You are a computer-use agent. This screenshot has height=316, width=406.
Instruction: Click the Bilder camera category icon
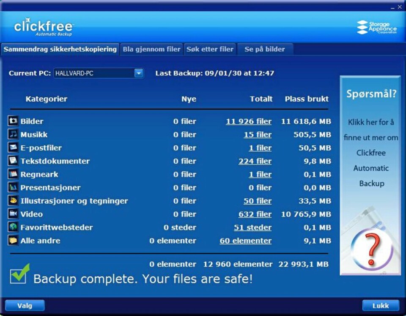pyautogui.click(x=13, y=121)
